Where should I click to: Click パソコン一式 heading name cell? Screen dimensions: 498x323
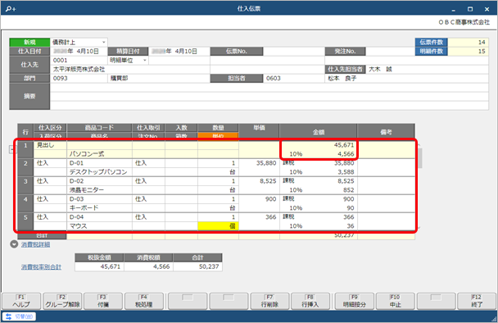99,154
